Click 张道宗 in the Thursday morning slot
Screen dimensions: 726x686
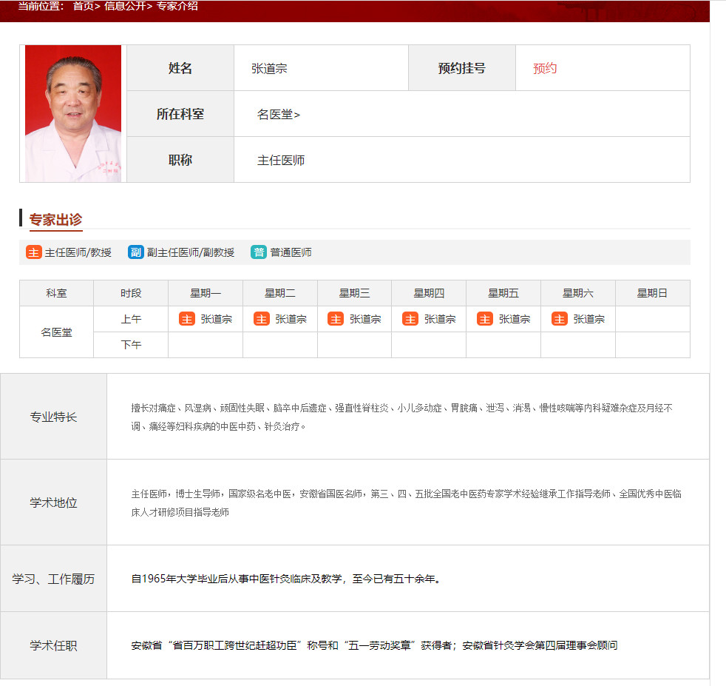tap(440, 319)
